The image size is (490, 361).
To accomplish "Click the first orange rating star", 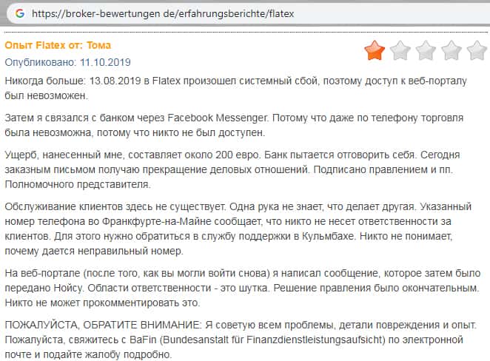I will [375, 50].
